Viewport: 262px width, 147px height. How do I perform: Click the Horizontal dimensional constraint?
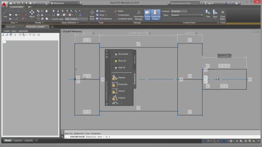click(120, 84)
